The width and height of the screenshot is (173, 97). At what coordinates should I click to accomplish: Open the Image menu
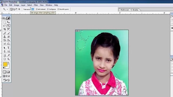point(16,5)
